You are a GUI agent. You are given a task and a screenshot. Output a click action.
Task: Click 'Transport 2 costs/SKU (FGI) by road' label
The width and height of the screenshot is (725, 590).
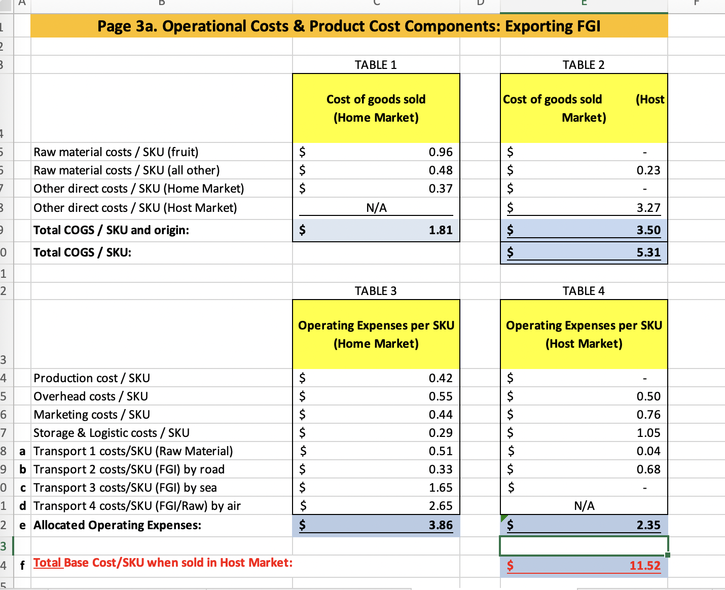[x=129, y=469]
